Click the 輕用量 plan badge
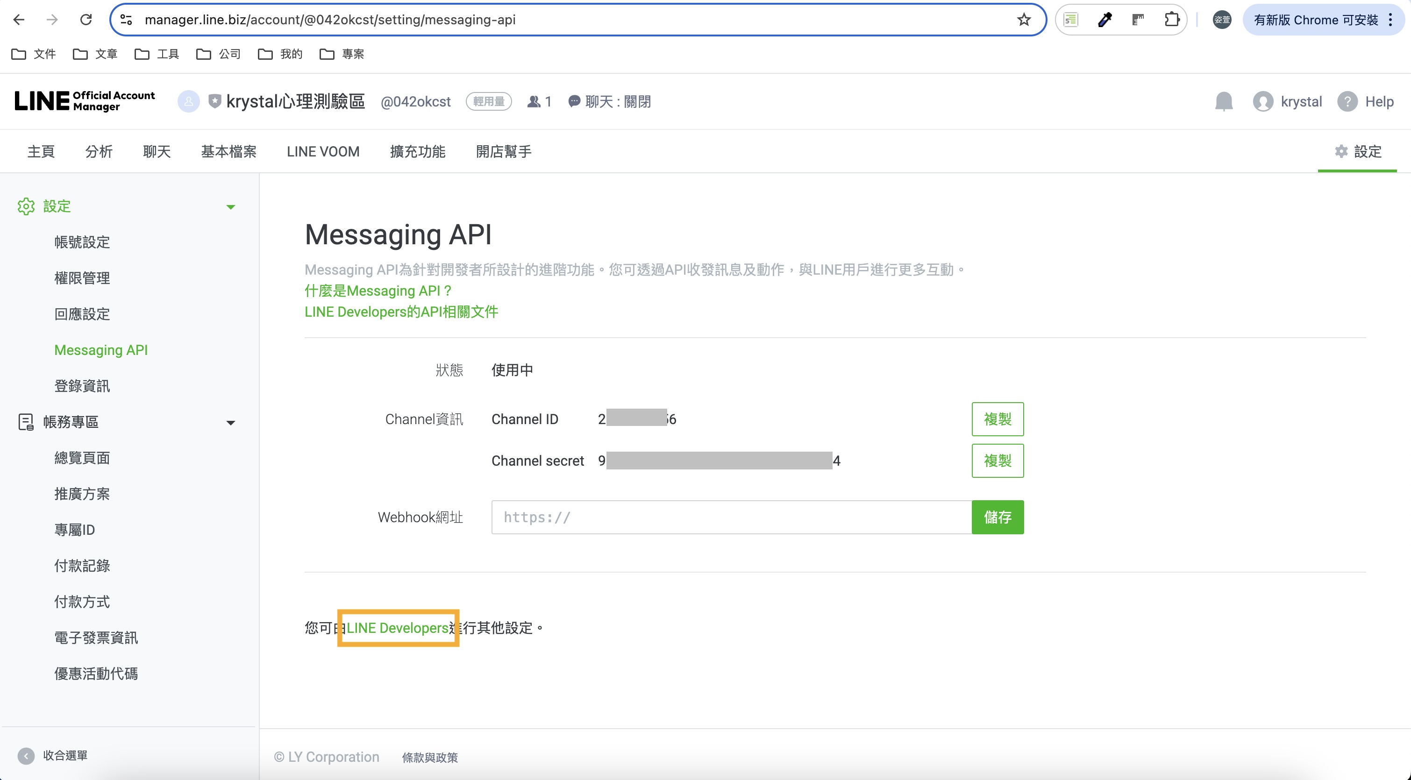The height and width of the screenshot is (780, 1411). click(x=489, y=102)
